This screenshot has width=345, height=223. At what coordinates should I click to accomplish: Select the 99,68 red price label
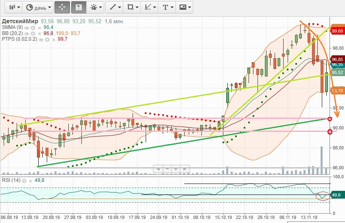pos(338,31)
